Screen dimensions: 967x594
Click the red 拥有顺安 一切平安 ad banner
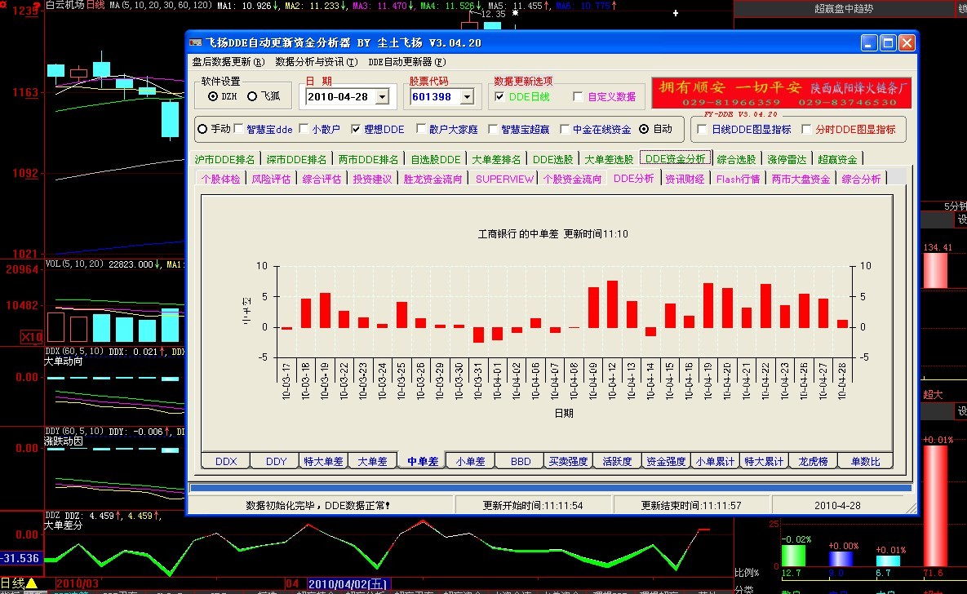pyautogui.click(x=782, y=93)
